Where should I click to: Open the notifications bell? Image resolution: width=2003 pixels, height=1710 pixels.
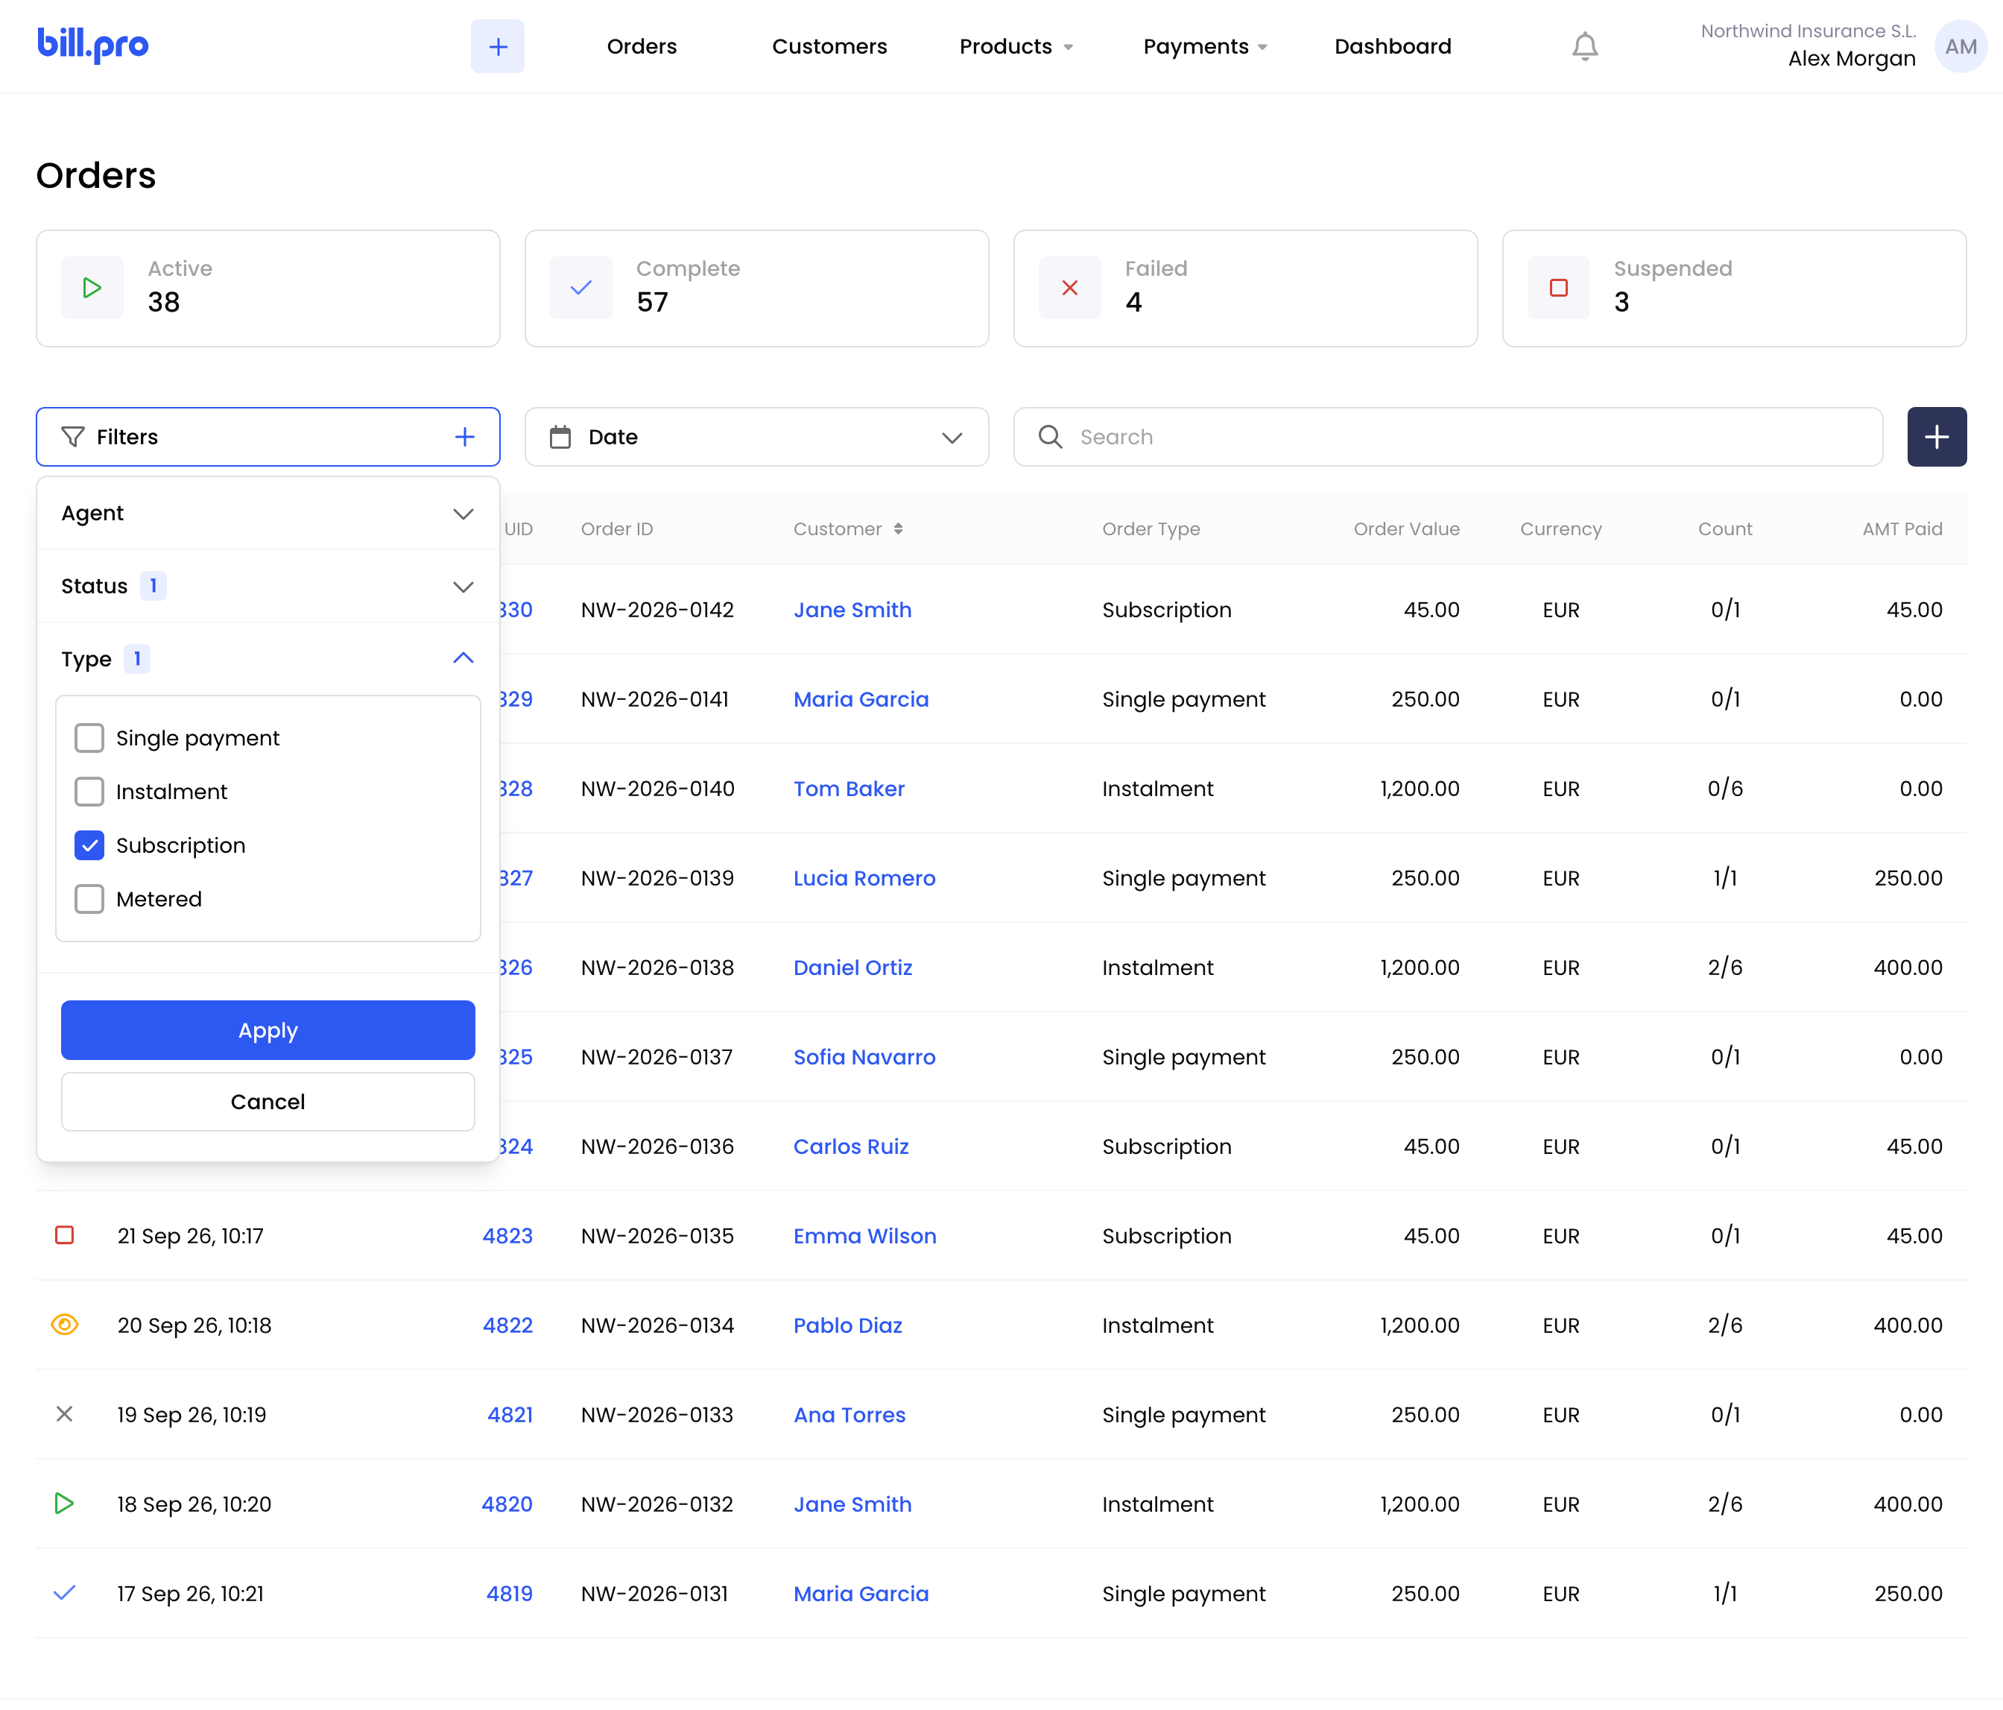point(1584,46)
